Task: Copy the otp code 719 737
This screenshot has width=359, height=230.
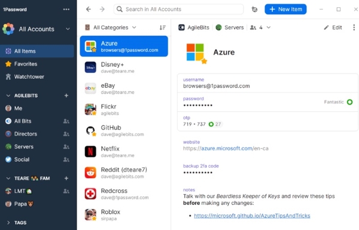Action: pyautogui.click(x=194, y=124)
